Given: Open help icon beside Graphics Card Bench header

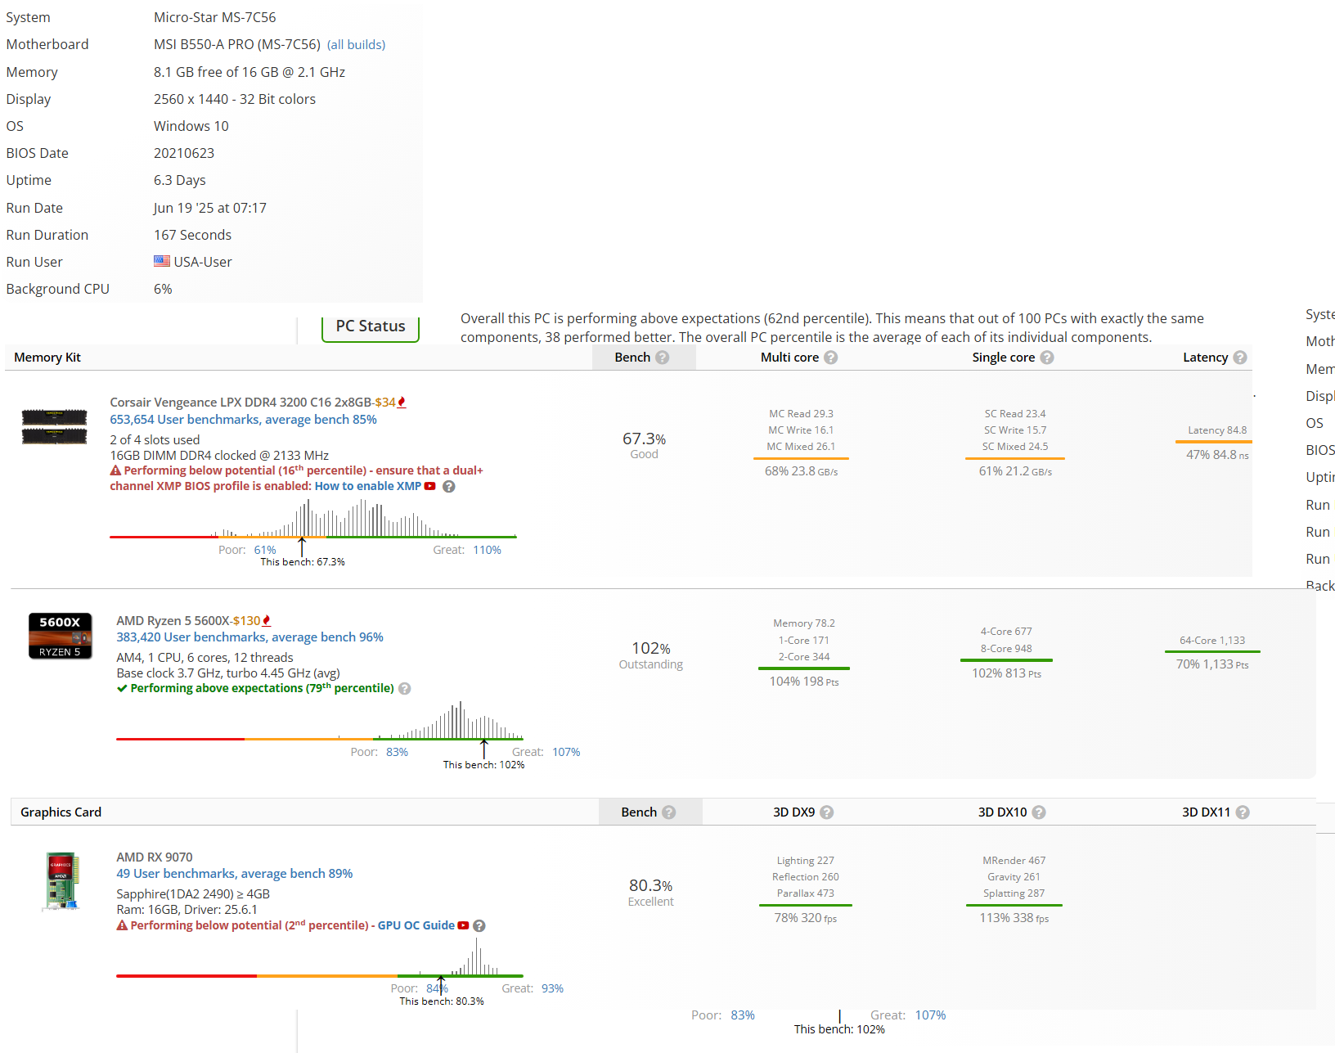Looking at the screenshot, I should 669,812.
